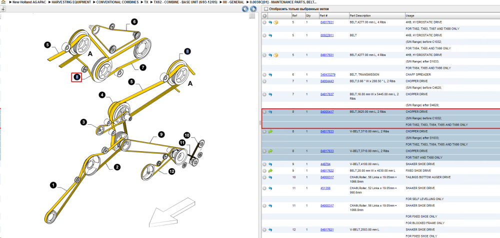The image size is (500, 238).
Task: Sort by the Part Description column header
Action: (376, 15)
